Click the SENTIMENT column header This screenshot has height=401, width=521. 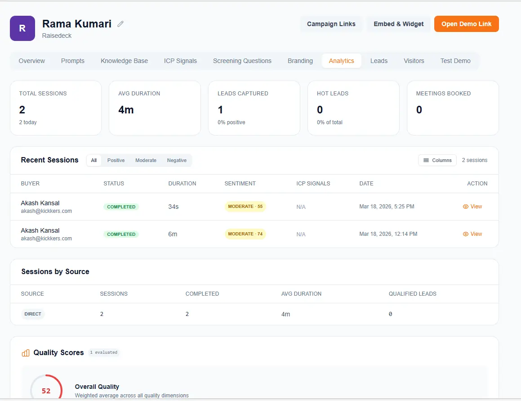click(x=240, y=184)
